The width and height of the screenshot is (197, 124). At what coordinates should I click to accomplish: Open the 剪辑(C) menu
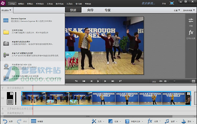pos(30,4)
